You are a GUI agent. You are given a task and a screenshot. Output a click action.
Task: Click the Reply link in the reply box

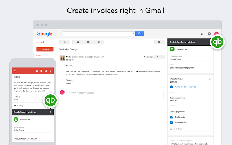81,92
